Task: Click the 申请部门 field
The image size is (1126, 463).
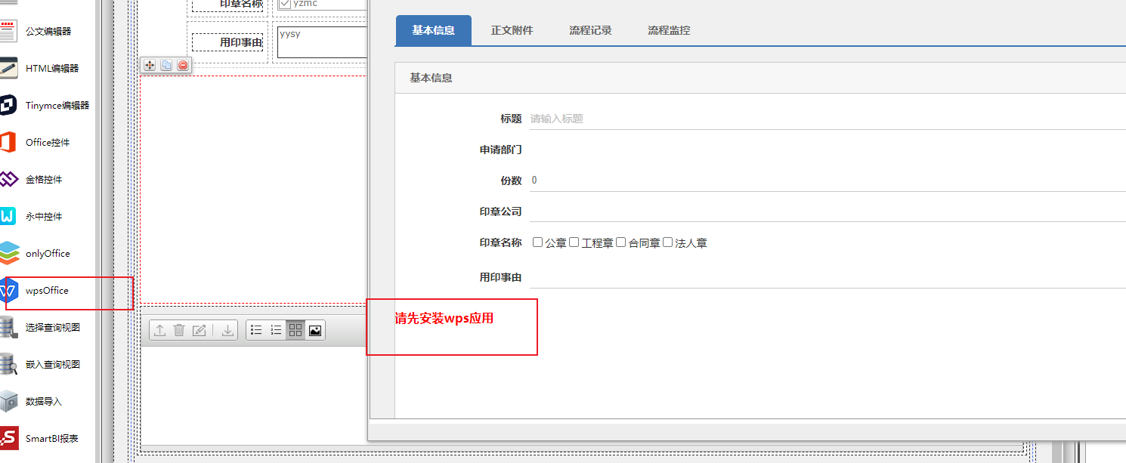Action: pos(827,150)
